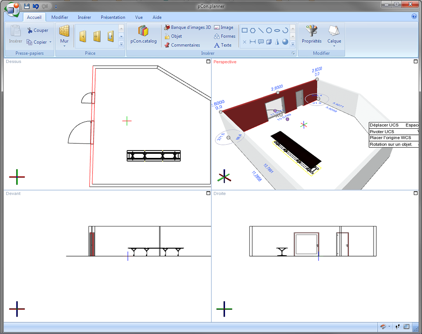The width and height of the screenshot is (422, 334).
Task: Expand the shapes gallery list
Action: [x=293, y=44]
